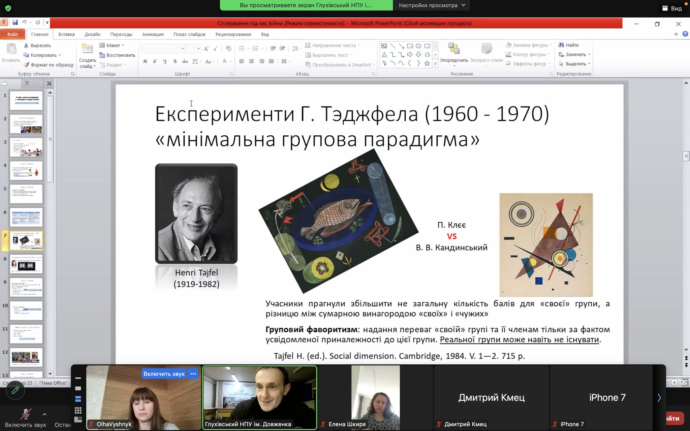Open the Переходы ribbon tab
Image resolution: width=690 pixels, height=431 pixels.
pyautogui.click(x=121, y=34)
